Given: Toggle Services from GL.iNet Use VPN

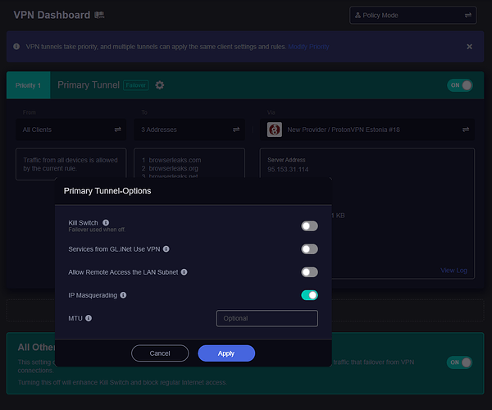Looking at the screenshot, I should pyautogui.click(x=309, y=249).
